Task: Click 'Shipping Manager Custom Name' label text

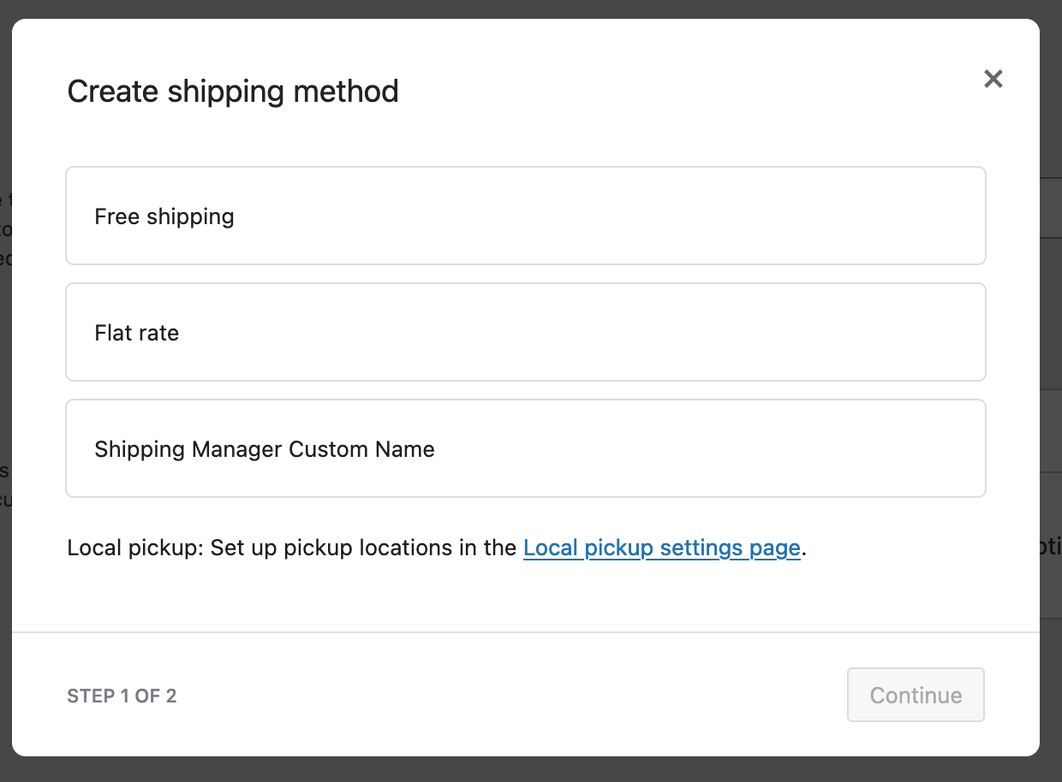Action: click(265, 449)
